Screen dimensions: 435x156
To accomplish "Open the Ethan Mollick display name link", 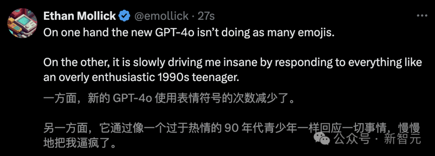I will 80,17.
